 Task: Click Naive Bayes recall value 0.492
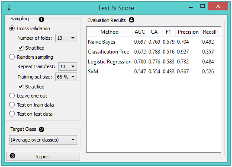(x=208, y=42)
